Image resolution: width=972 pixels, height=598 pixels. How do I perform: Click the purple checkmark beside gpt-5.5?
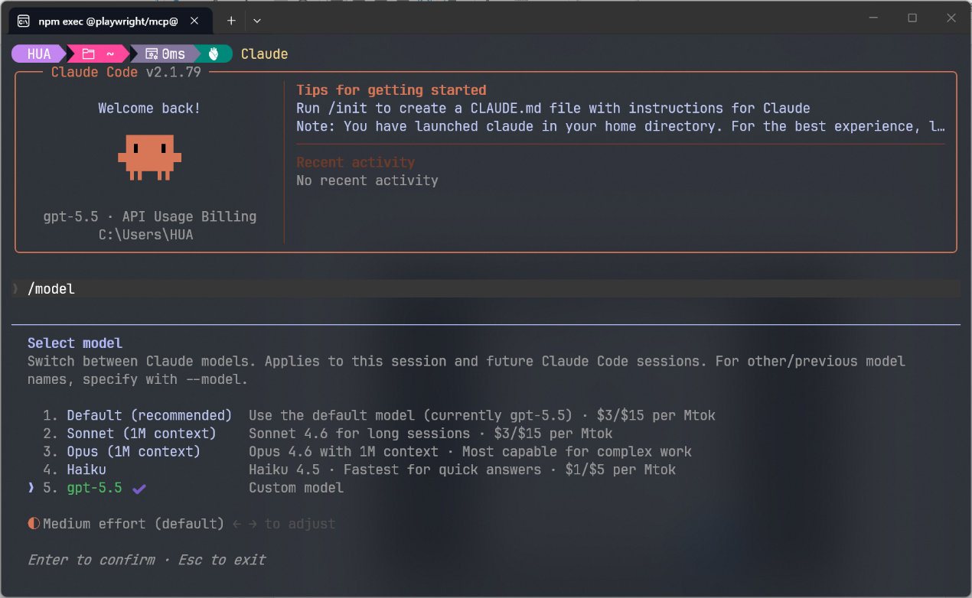139,488
